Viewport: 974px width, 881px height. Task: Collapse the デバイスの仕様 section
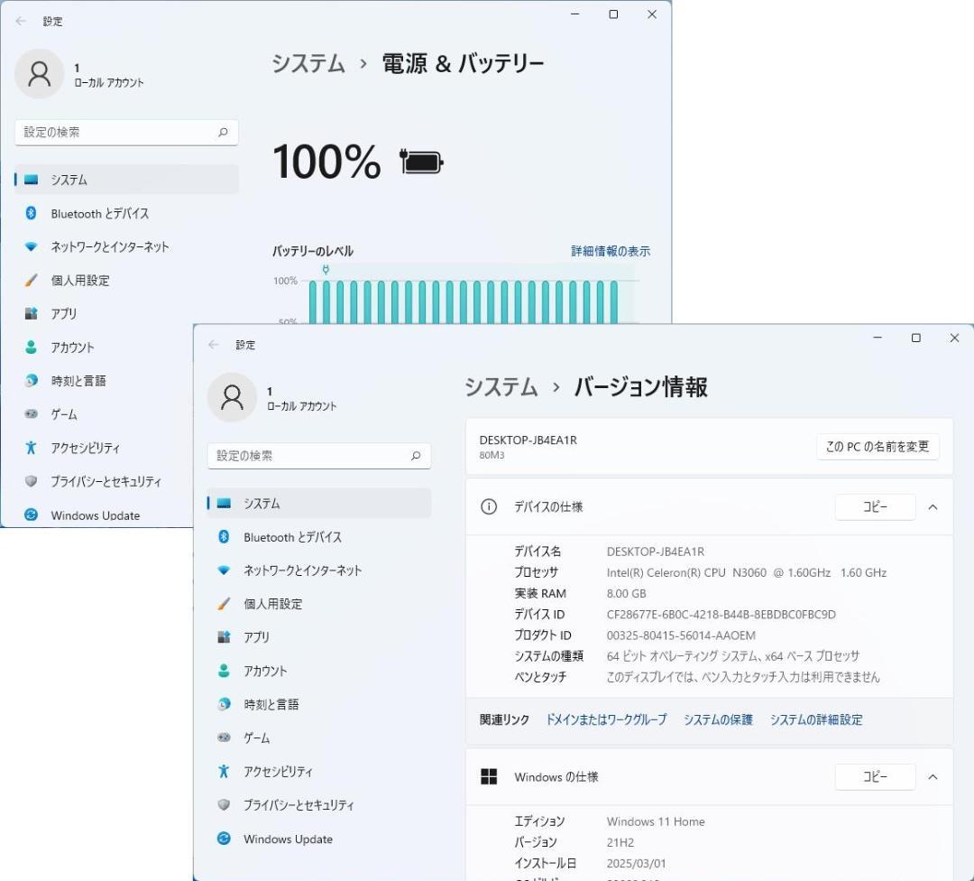click(x=933, y=506)
